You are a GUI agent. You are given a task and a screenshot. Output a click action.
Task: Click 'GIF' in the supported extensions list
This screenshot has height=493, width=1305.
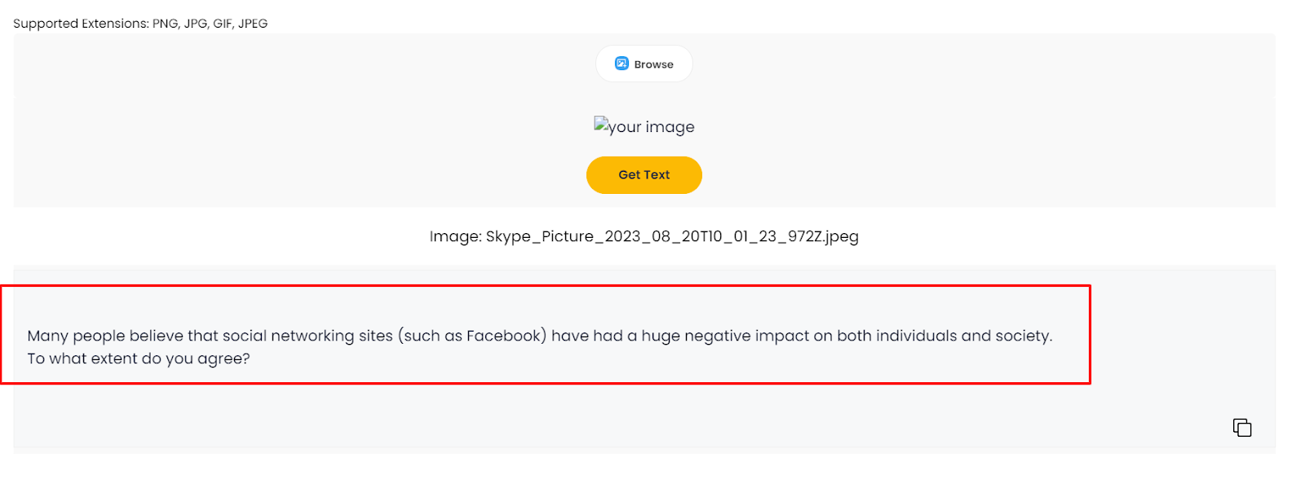(223, 24)
